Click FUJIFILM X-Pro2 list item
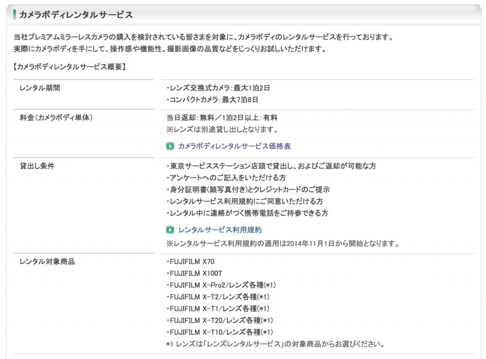 (221, 285)
